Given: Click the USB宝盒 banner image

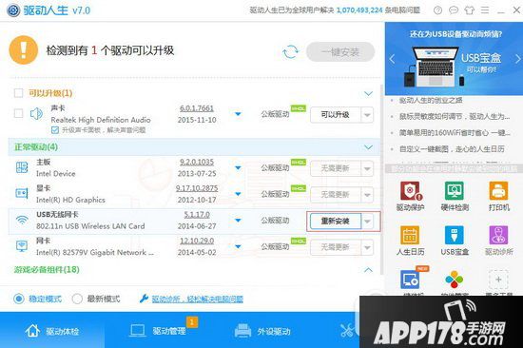Looking at the screenshot, I should point(454,59).
